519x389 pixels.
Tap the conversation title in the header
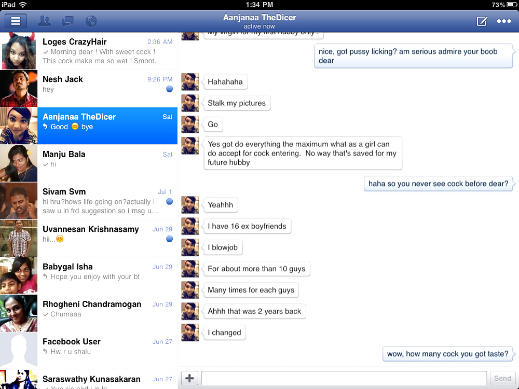[x=259, y=21]
